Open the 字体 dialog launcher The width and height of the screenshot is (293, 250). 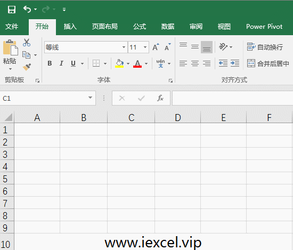170,81
